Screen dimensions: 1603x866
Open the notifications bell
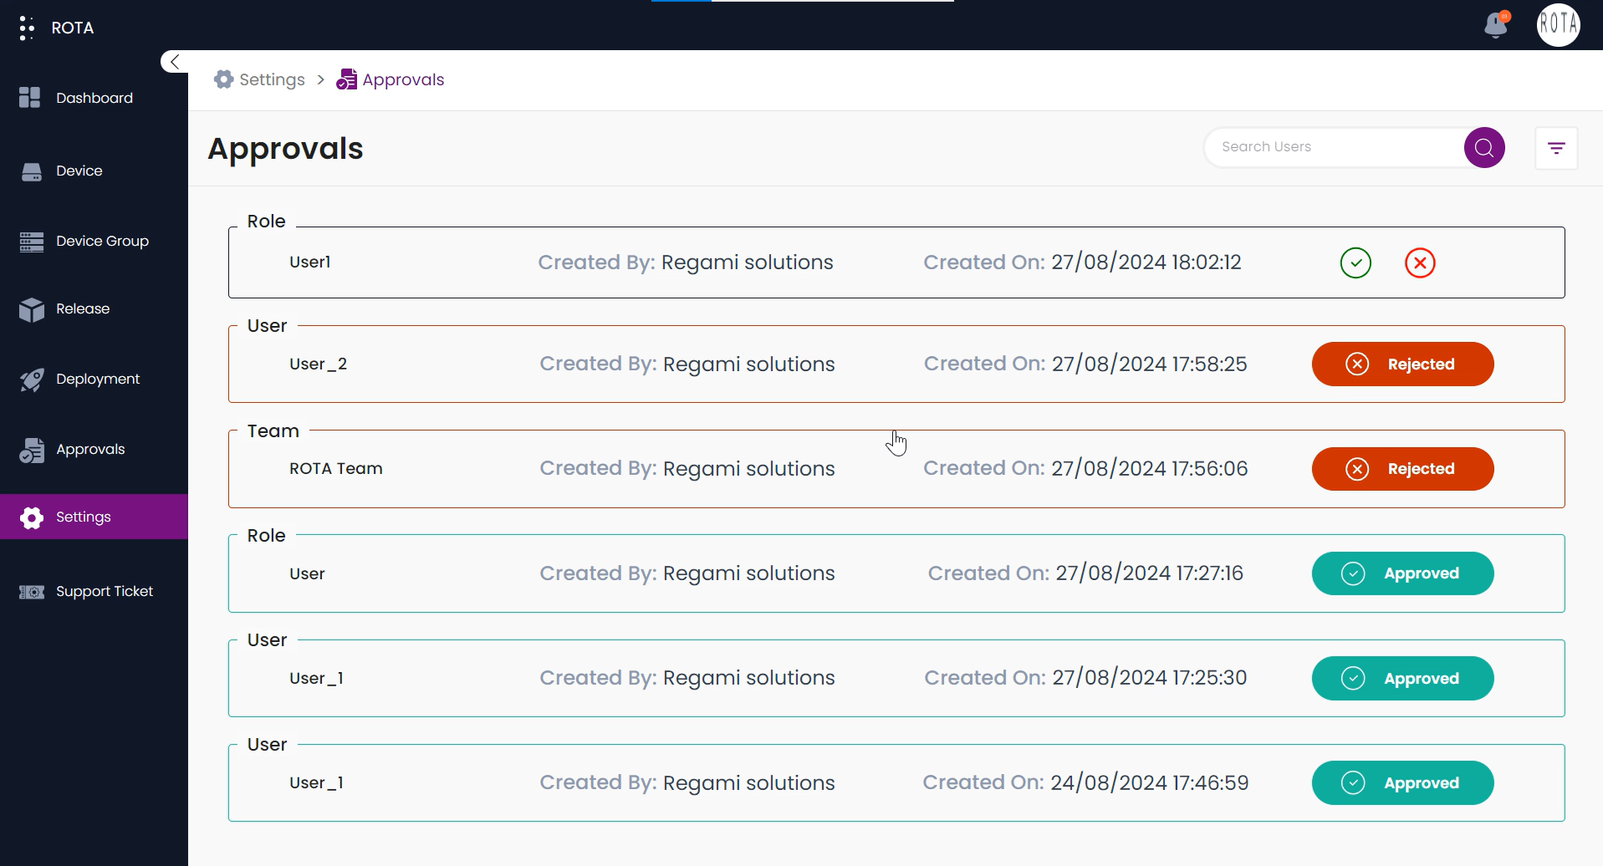1496,25
